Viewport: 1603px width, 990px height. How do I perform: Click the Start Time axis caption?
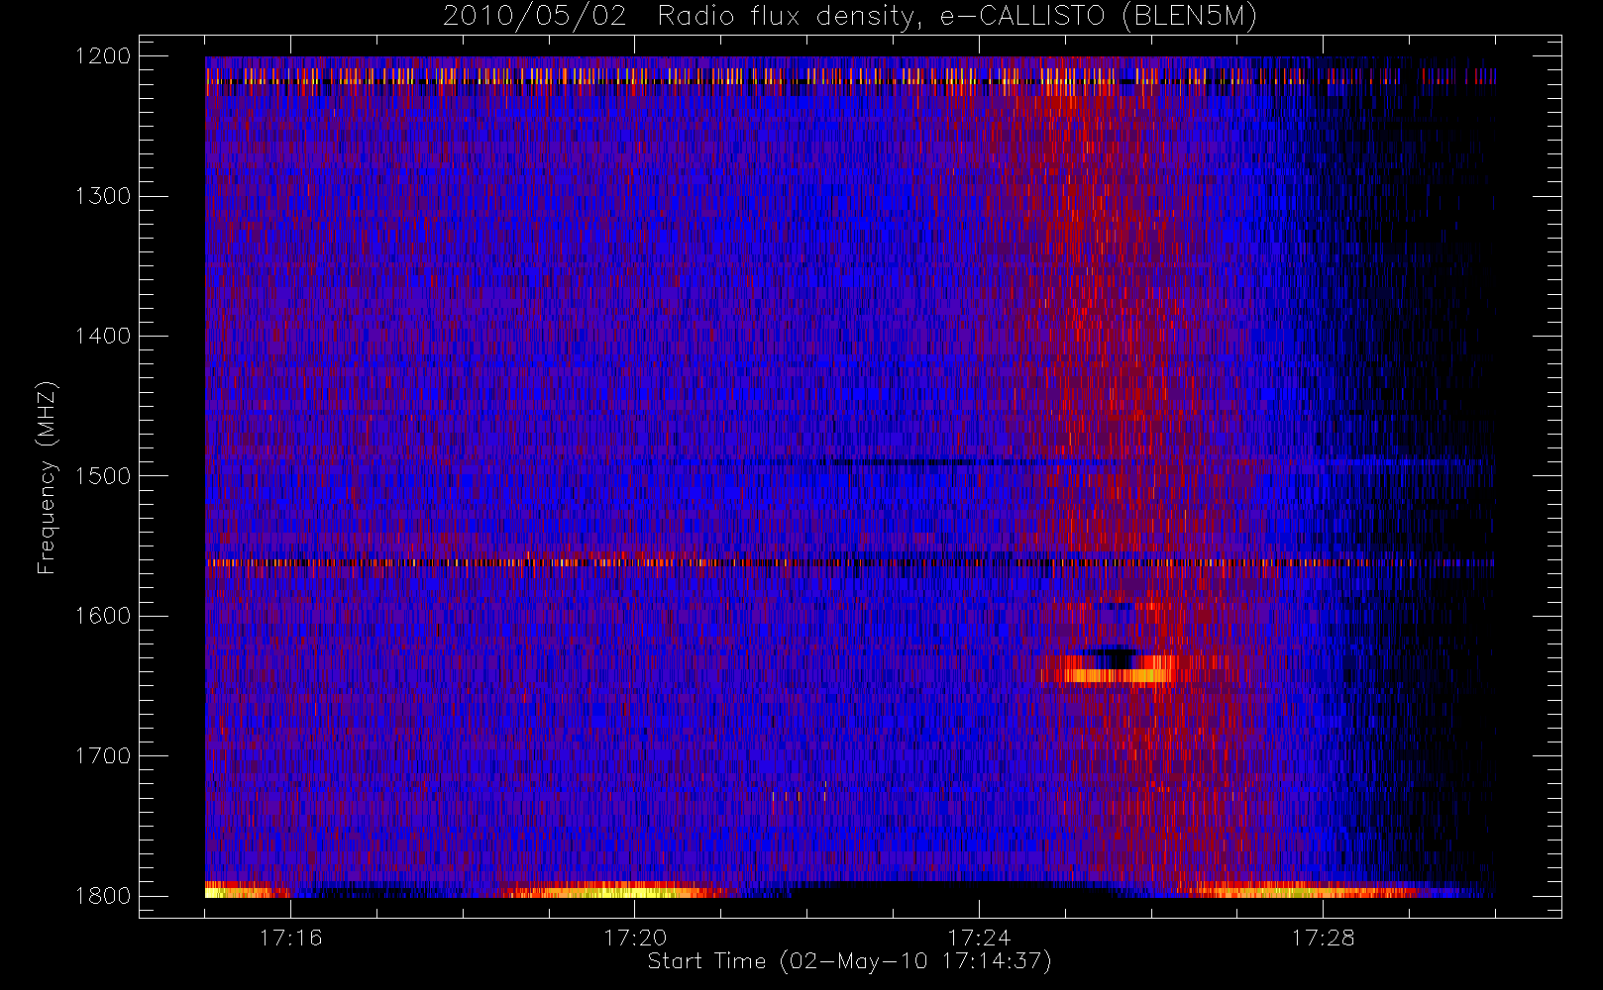pyautogui.click(x=849, y=961)
